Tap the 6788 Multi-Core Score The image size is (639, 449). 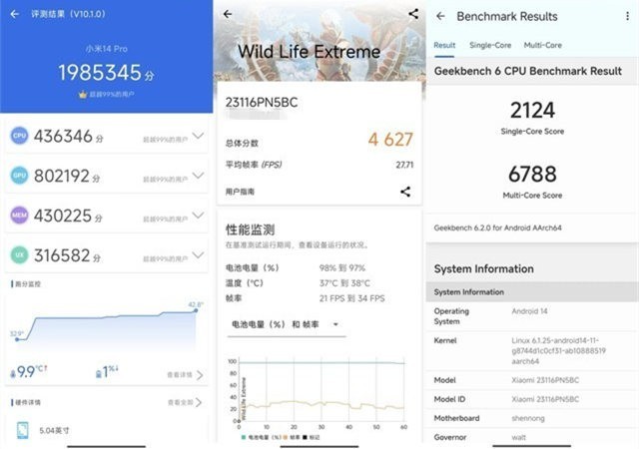532,174
